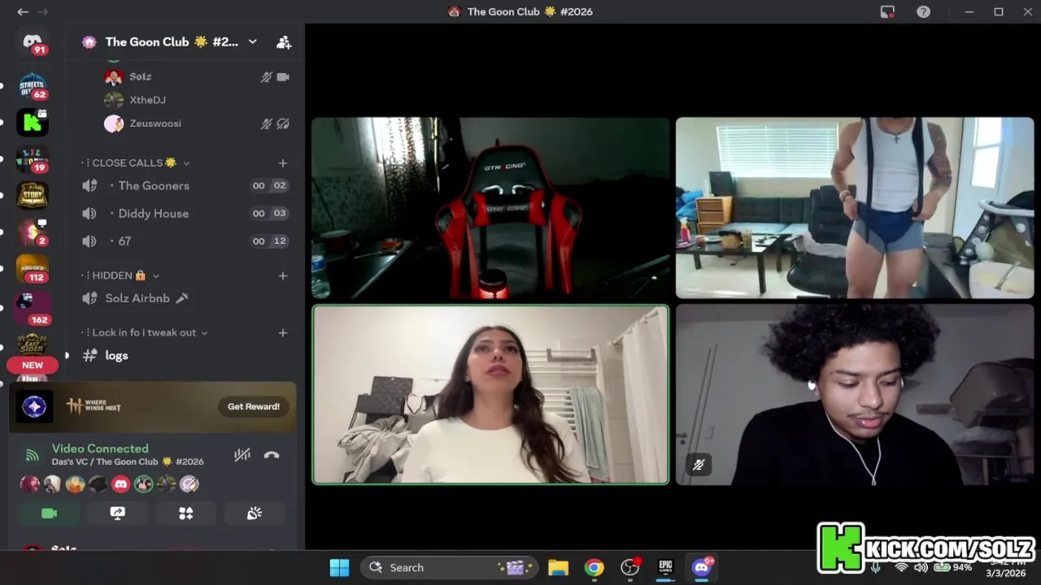
Task: Select the green-bordered speaking video tile
Action: click(490, 395)
